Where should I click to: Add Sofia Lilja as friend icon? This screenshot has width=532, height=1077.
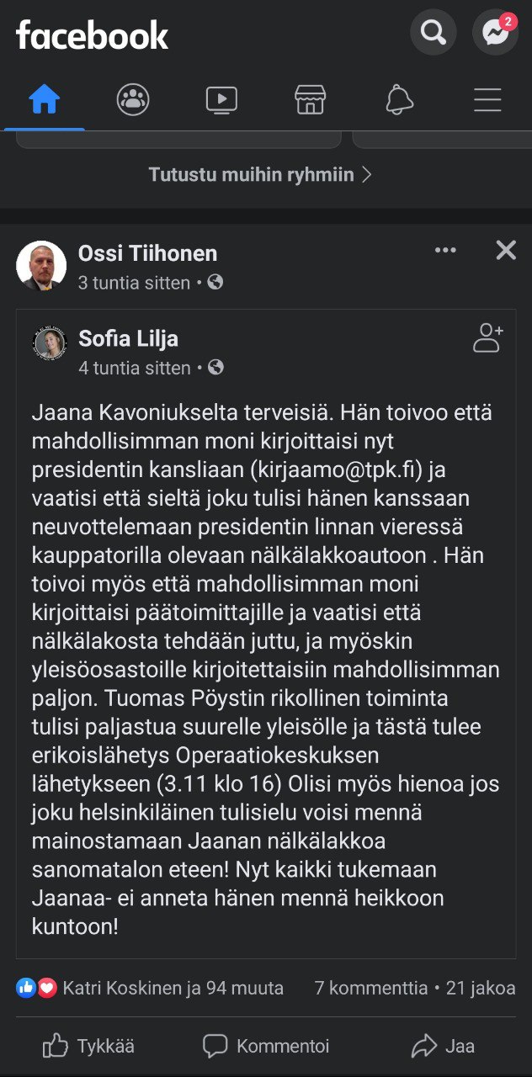[487, 337]
